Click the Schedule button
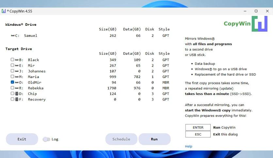The image size is (273, 158). (121, 139)
